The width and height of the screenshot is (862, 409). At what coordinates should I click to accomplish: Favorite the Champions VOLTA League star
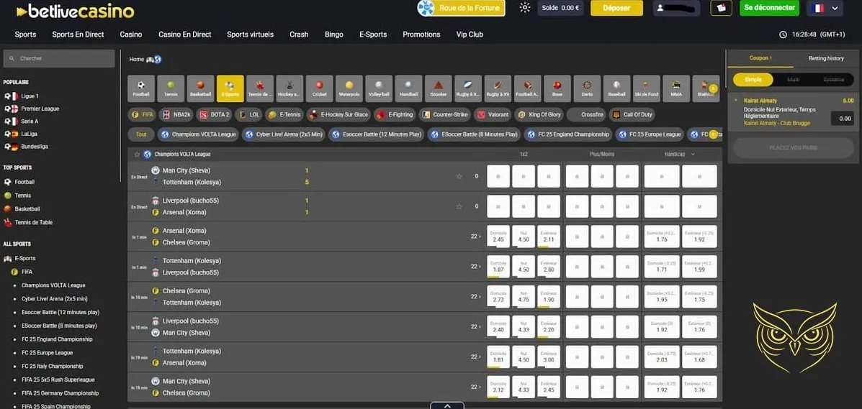click(x=138, y=155)
